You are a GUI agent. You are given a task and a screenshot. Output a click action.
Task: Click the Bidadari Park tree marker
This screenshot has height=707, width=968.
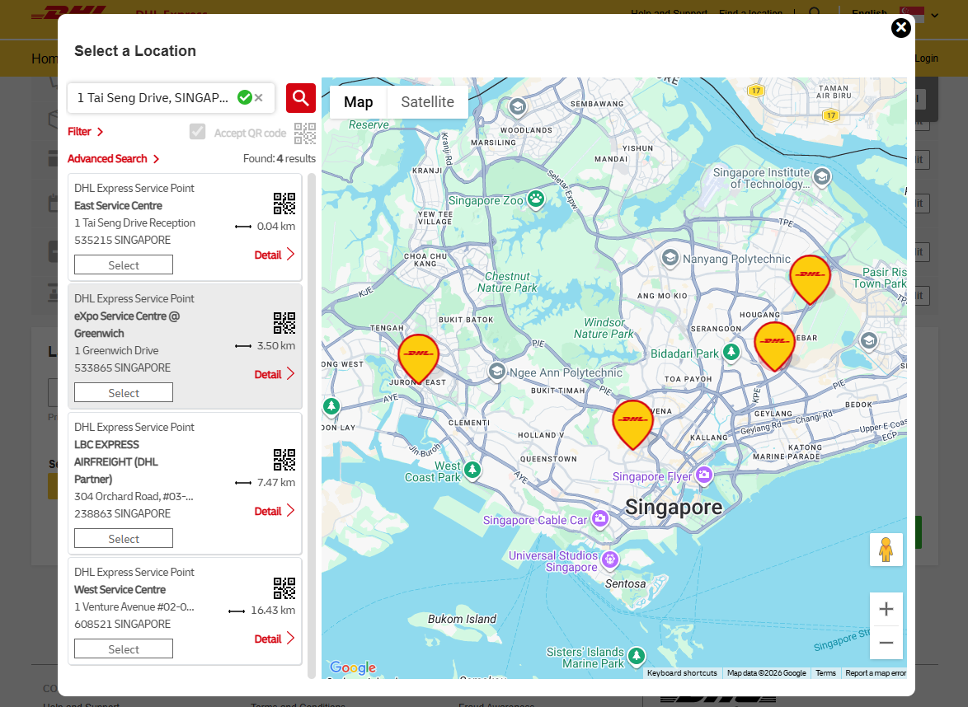731,353
